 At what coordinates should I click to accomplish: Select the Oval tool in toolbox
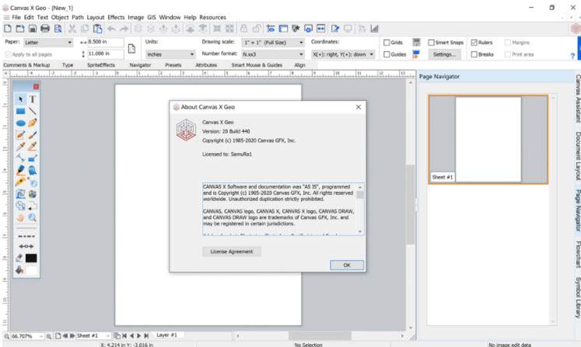[x=21, y=123]
